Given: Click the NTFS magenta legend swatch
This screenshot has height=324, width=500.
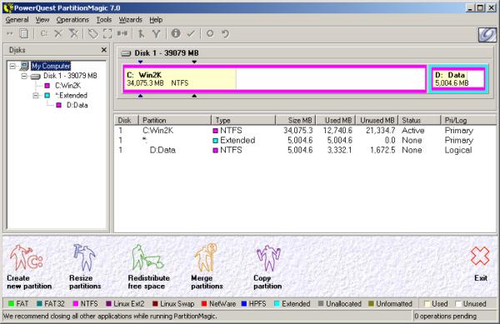Looking at the screenshot, I should (76, 304).
